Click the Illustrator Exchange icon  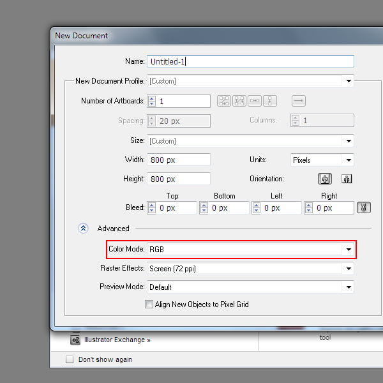(x=75, y=340)
